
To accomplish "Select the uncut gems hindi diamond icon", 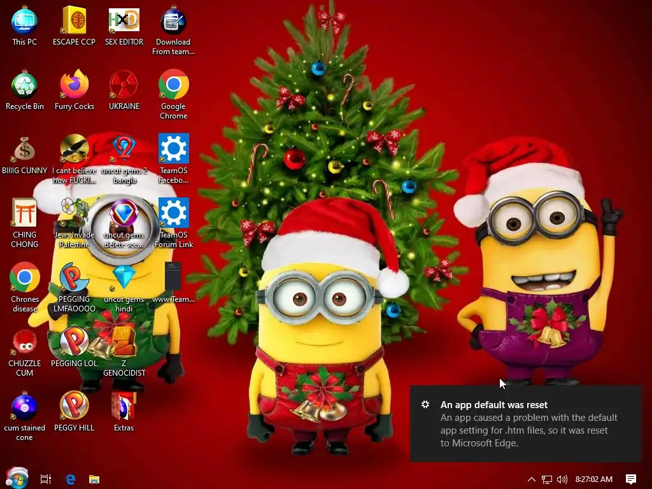I will tap(124, 288).
